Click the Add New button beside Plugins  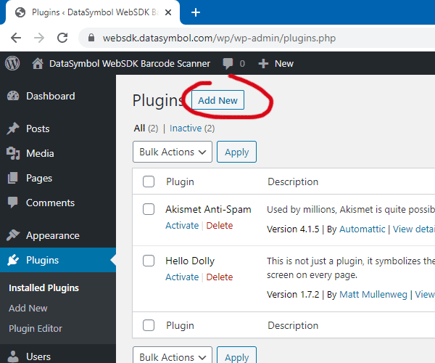217,100
